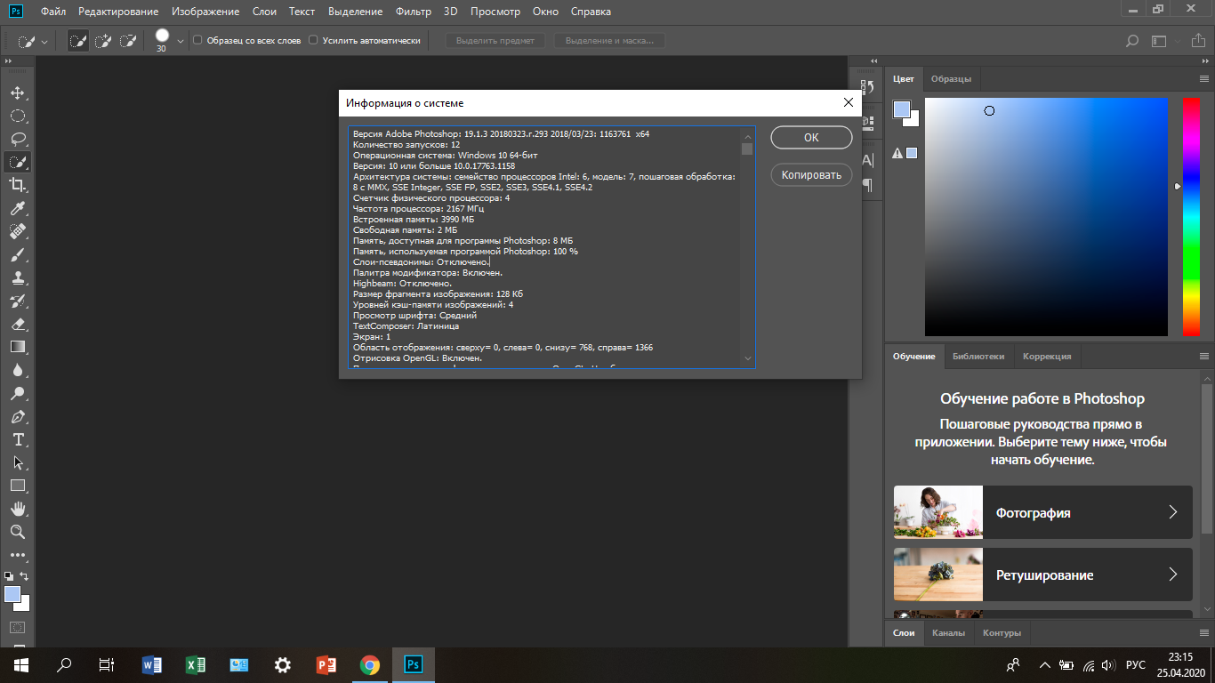The width and height of the screenshot is (1215, 683).
Task: Open Microsoft Word from the taskbar
Action: point(152,664)
